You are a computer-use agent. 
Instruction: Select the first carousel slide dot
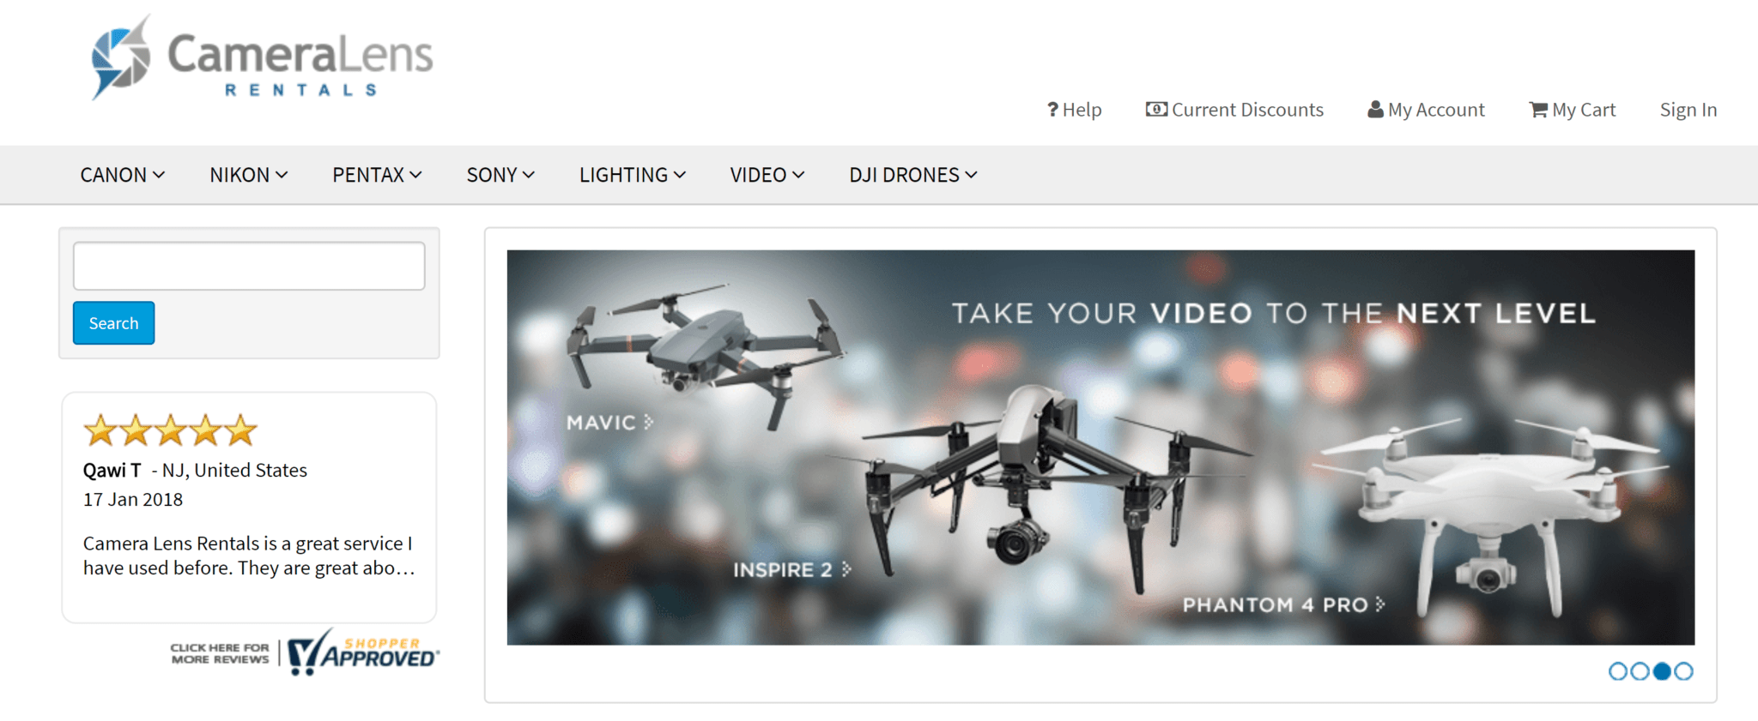(x=1617, y=671)
